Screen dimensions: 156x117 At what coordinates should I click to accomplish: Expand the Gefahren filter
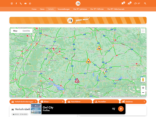133,102
